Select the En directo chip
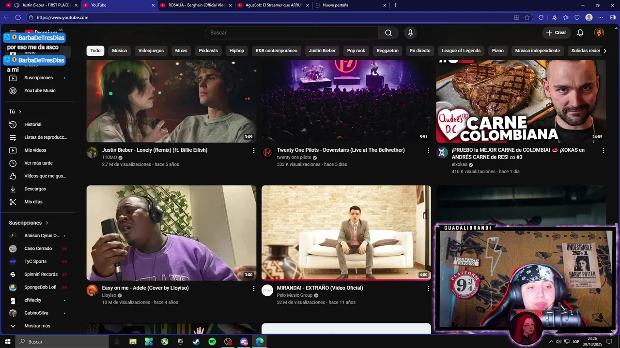 coord(420,51)
